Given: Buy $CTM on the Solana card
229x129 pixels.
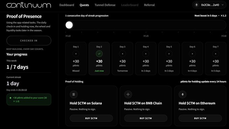Looking at the screenshot, I should tap(91, 118).
